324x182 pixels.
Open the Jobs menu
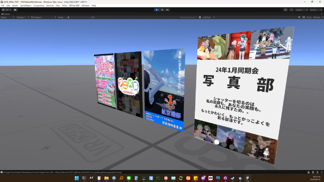coord(58,6)
